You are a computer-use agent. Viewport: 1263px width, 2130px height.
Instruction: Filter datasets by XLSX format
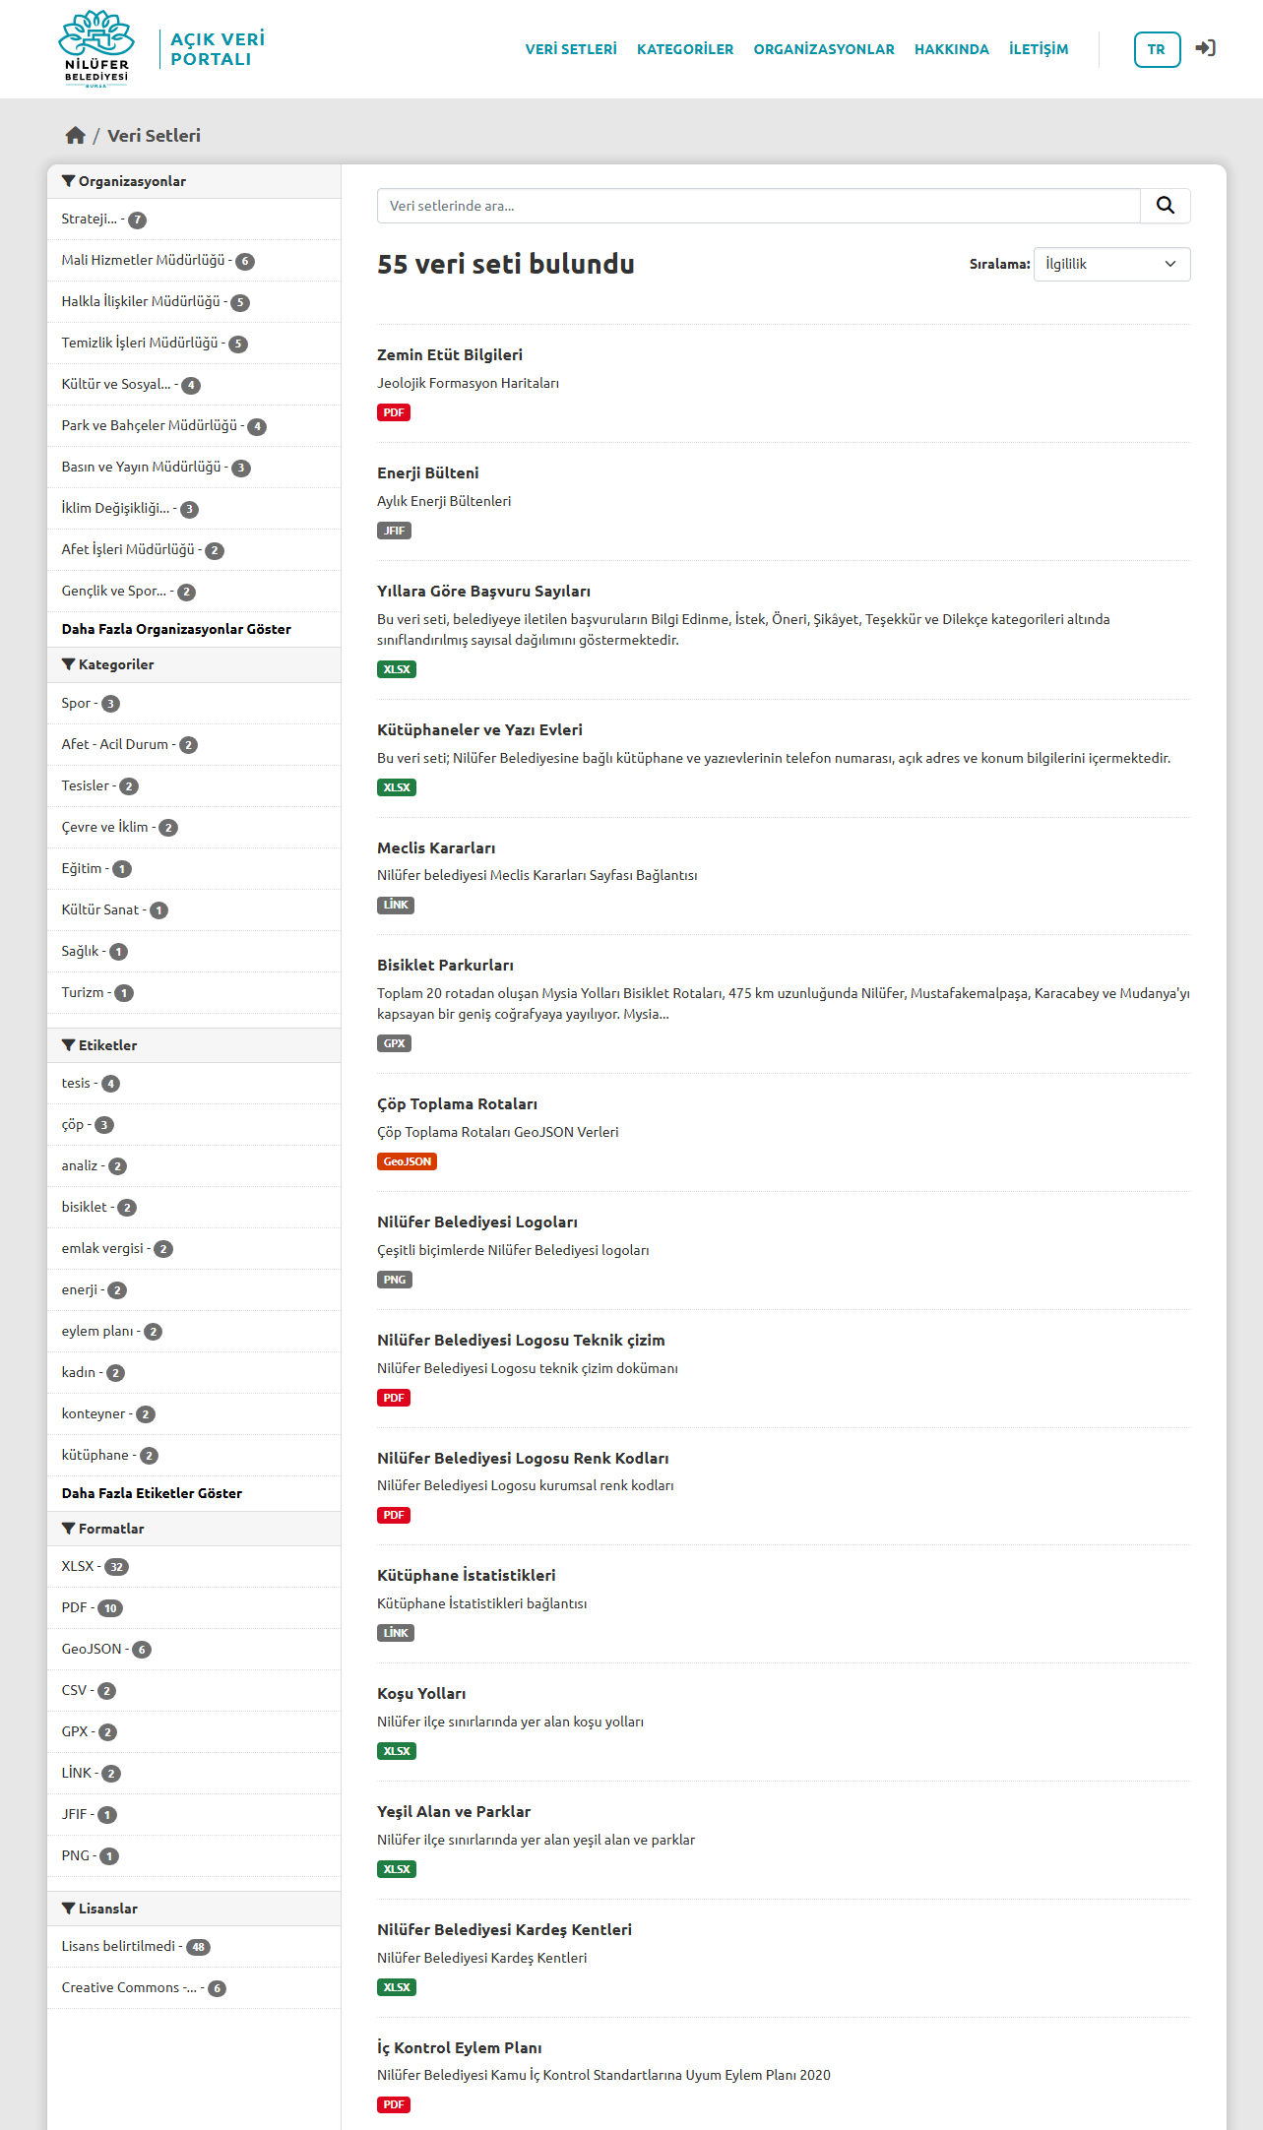point(78,1566)
